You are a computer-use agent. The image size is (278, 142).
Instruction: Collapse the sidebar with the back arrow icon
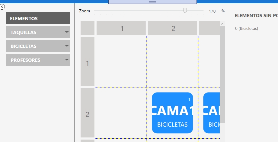(2, 7)
